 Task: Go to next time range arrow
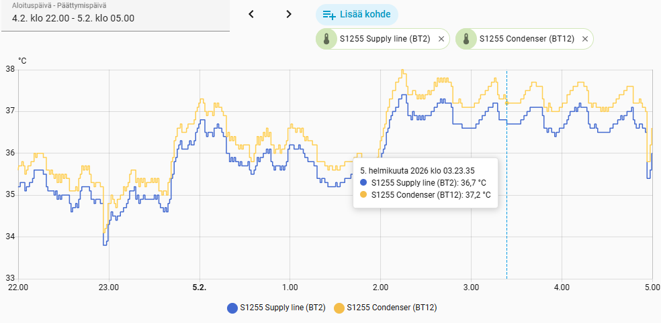[x=289, y=14]
